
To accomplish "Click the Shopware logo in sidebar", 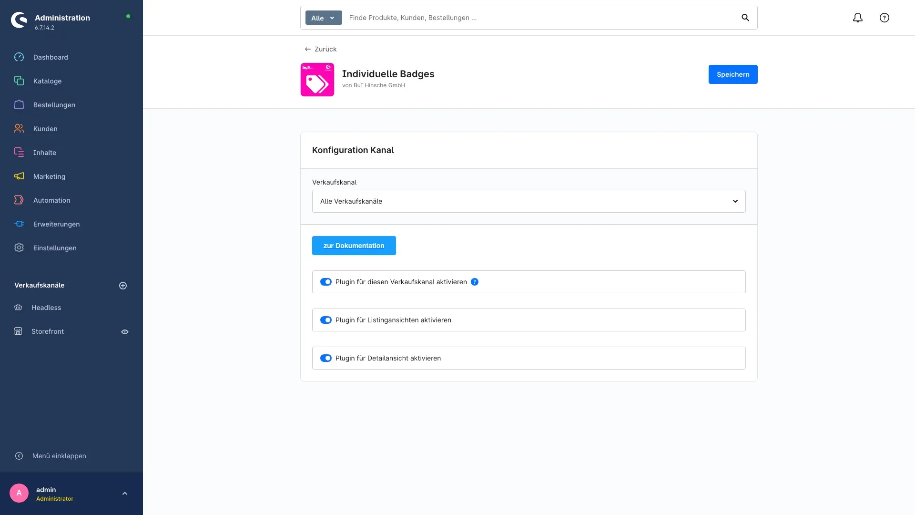I will click(19, 20).
